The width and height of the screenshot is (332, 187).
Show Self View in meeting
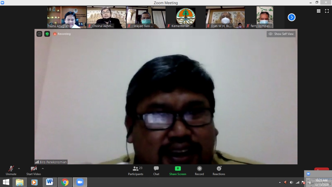coord(281,34)
